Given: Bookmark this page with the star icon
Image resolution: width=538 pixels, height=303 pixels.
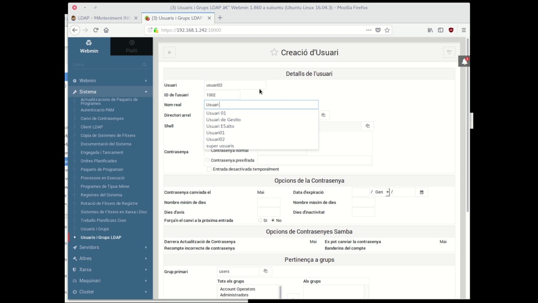Looking at the screenshot, I should (387, 30).
